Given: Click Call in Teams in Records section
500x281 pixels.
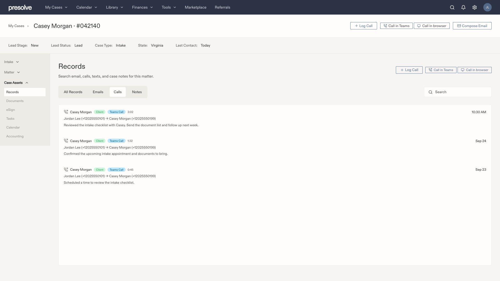Looking at the screenshot, I should coord(441,70).
